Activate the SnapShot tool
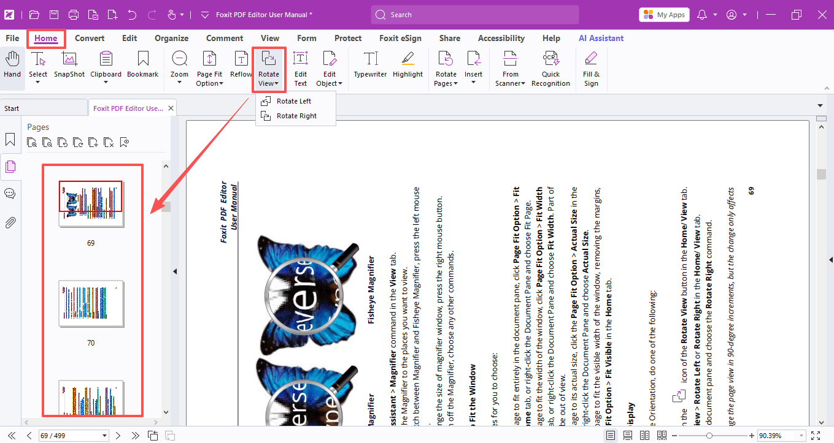Image resolution: width=834 pixels, height=443 pixels. [x=69, y=66]
